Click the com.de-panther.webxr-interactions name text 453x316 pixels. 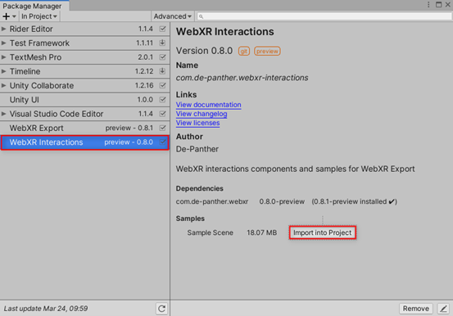pyautogui.click(x=242, y=78)
